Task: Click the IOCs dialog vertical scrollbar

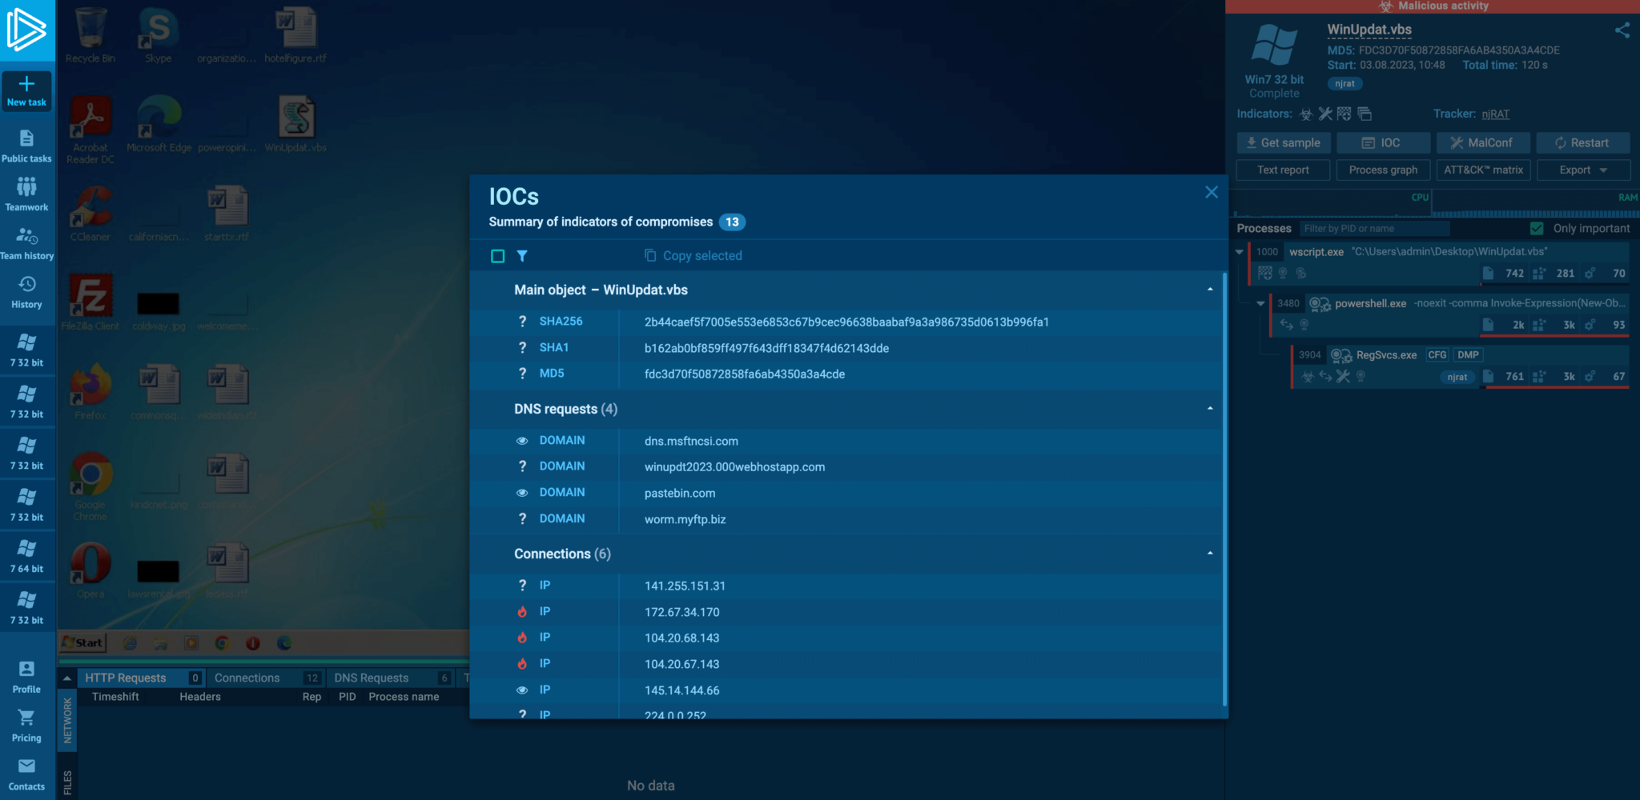Action: pos(1224,488)
